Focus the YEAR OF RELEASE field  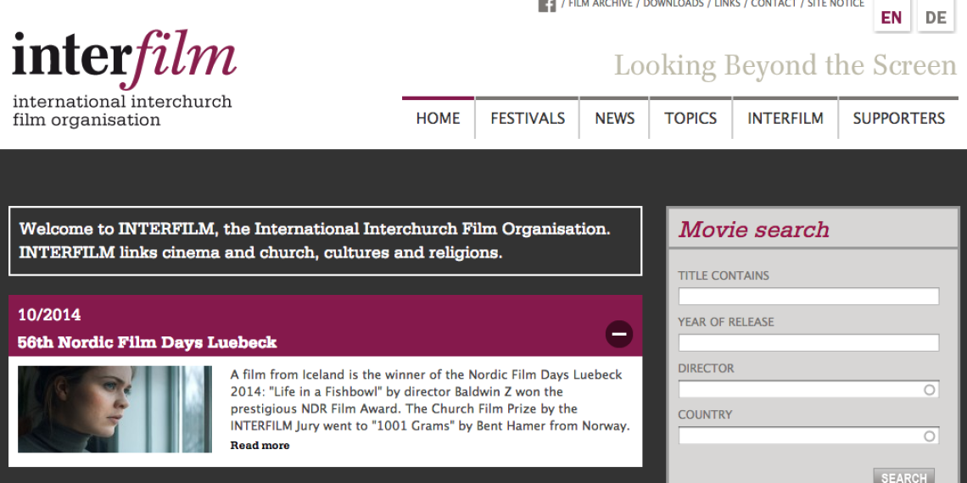pos(808,342)
